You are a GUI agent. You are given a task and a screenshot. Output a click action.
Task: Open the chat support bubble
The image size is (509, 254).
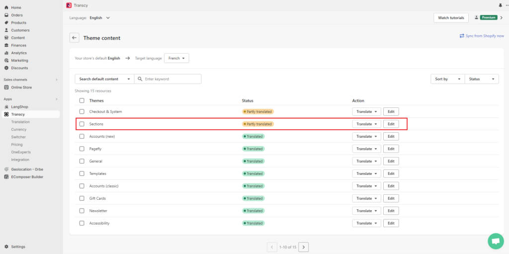click(x=496, y=241)
